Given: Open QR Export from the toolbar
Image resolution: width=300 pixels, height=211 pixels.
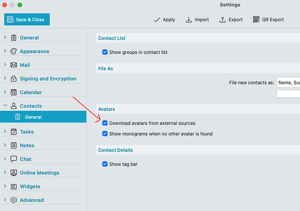Looking at the screenshot, I should pos(268,20).
